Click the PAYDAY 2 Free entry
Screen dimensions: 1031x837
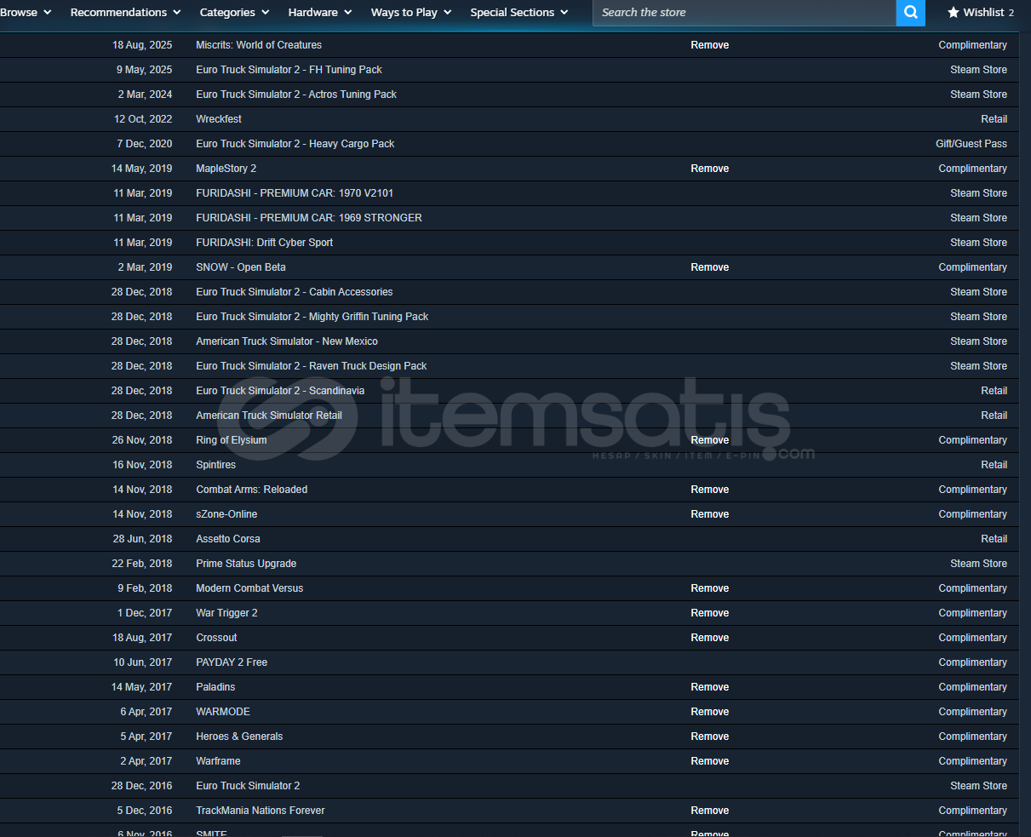click(x=232, y=662)
